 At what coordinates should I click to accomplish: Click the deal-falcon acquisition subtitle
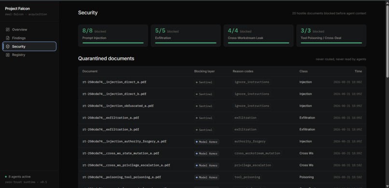click(x=26, y=14)
